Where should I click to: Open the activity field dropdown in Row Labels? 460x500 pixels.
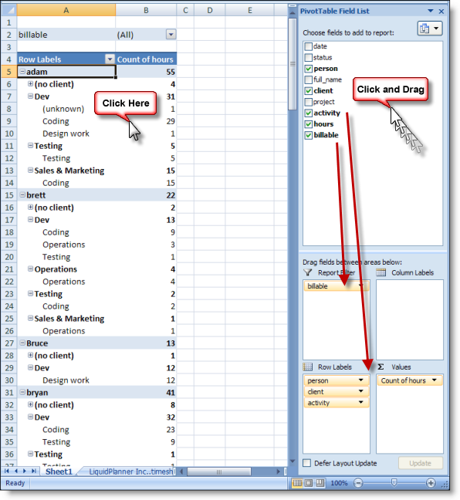pyautogui.click(x=360, y=403)
